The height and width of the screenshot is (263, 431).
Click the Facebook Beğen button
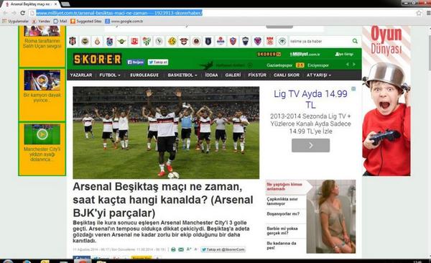pos(136,63)
